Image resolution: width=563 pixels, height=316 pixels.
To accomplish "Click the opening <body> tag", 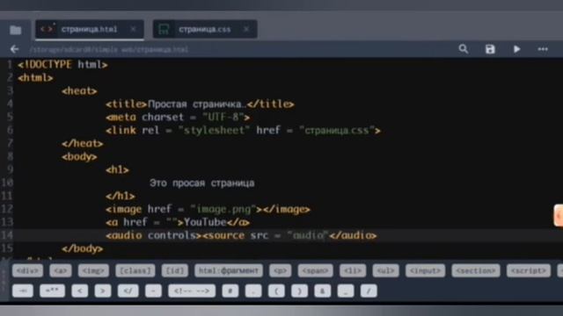I will [x=79, y=156].
